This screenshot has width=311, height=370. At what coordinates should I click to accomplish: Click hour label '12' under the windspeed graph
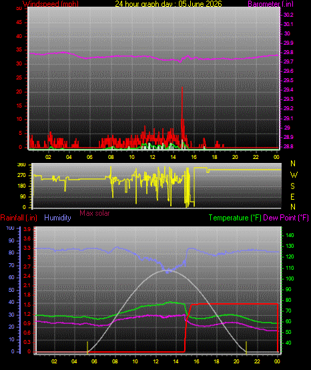coord(152,157)
